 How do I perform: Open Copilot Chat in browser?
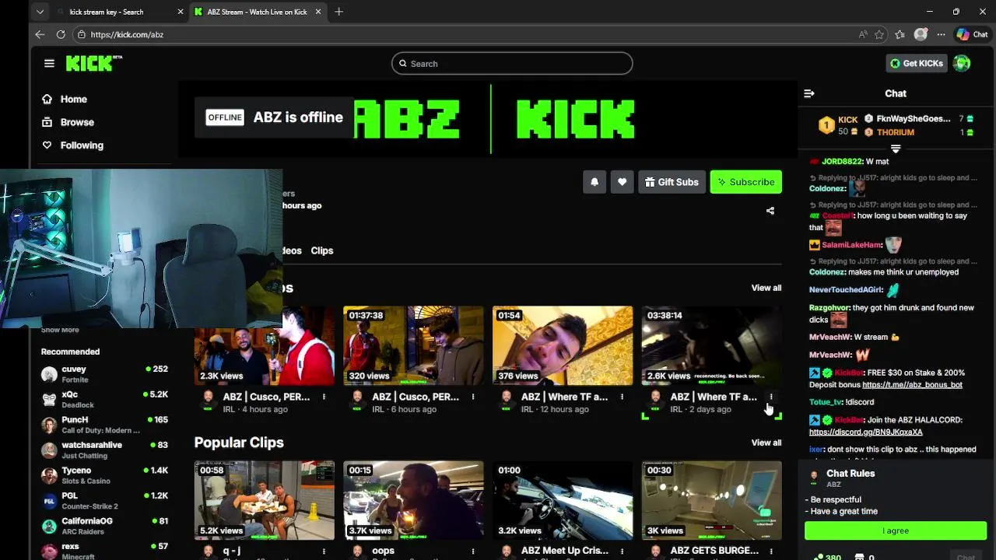(972, 34)
